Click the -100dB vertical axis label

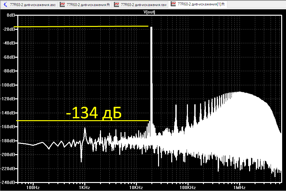8,85
